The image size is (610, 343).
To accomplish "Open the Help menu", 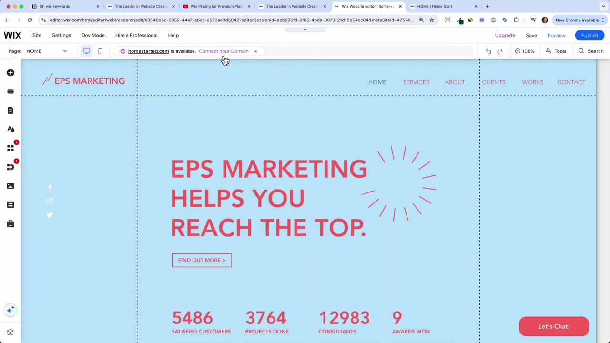I will tap(173, 35).
